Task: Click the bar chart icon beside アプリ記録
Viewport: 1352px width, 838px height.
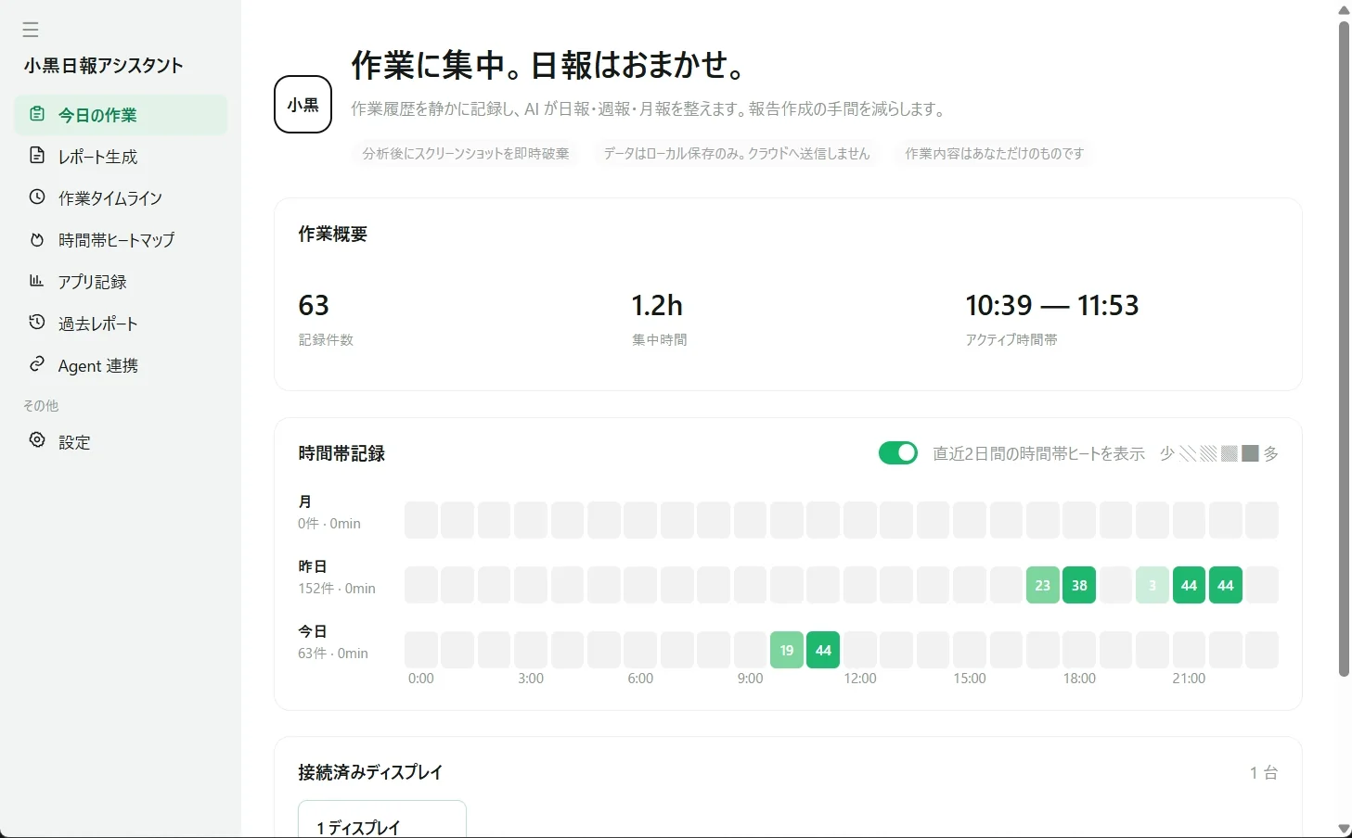Action: [37, 281]
